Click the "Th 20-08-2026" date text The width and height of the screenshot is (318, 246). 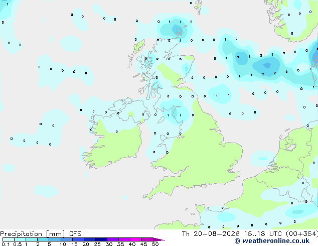click(x=211, y=234)
